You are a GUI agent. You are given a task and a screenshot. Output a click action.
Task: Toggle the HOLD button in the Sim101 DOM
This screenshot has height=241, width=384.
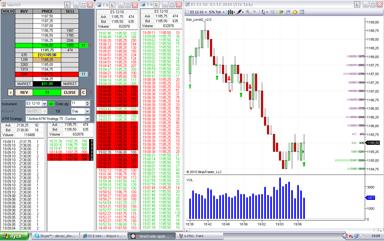click(8, 11)
